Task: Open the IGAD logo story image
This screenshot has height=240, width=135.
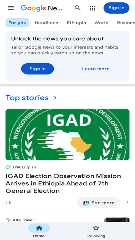Action: [68, 135]
